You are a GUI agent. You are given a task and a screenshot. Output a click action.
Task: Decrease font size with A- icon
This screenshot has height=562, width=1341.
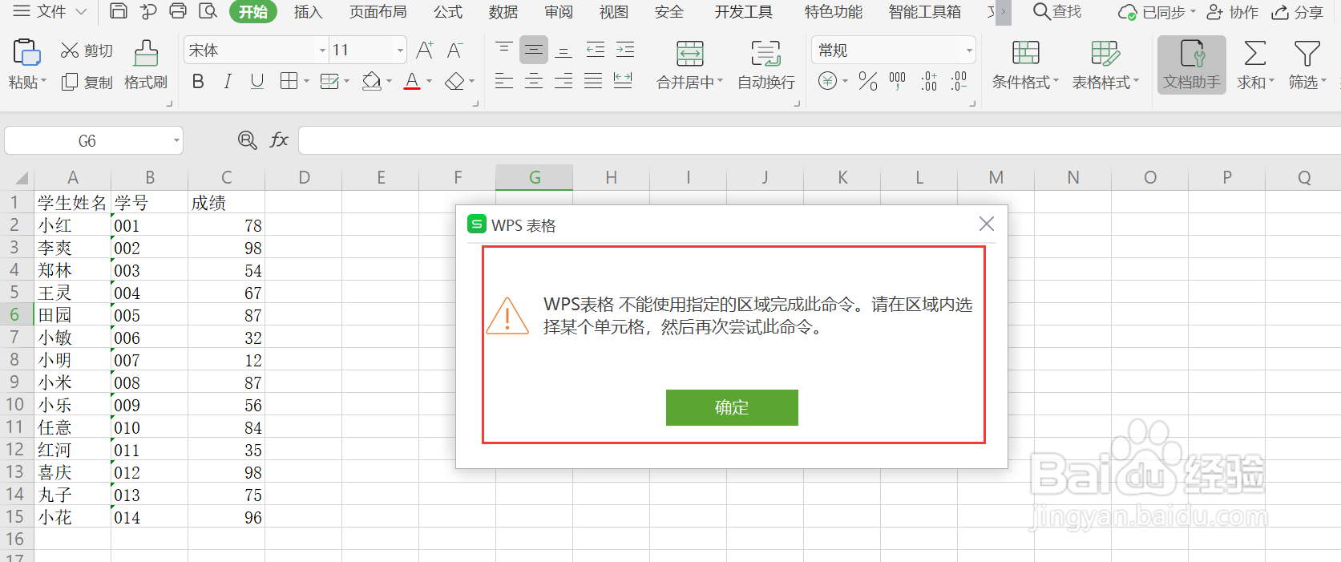454,51
